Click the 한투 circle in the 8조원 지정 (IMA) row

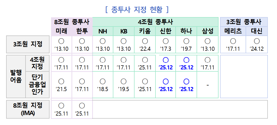82,106
